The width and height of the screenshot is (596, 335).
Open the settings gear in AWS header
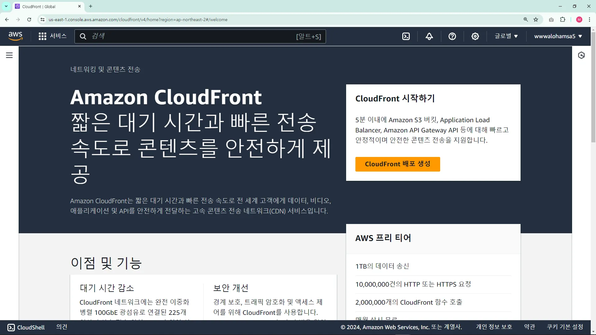pyautogui.click(x=475, y=36)
